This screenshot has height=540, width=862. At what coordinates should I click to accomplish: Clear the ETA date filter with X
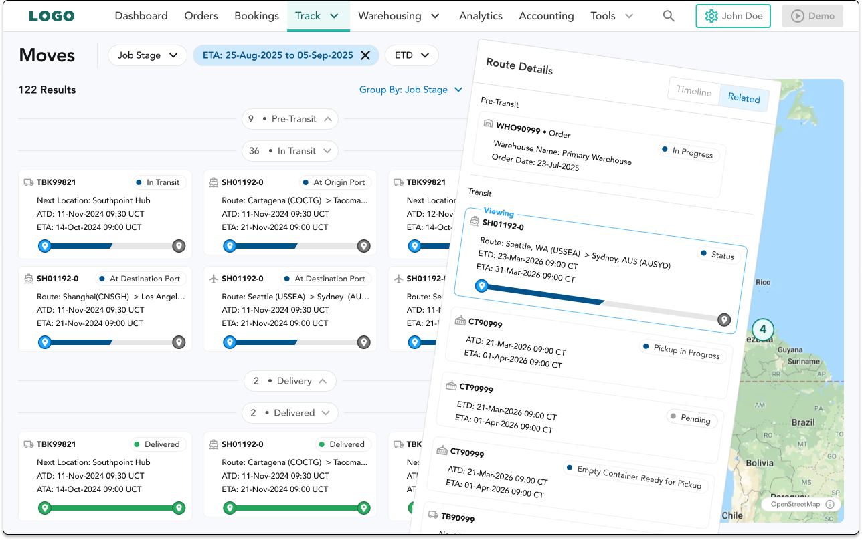[365, 55]
